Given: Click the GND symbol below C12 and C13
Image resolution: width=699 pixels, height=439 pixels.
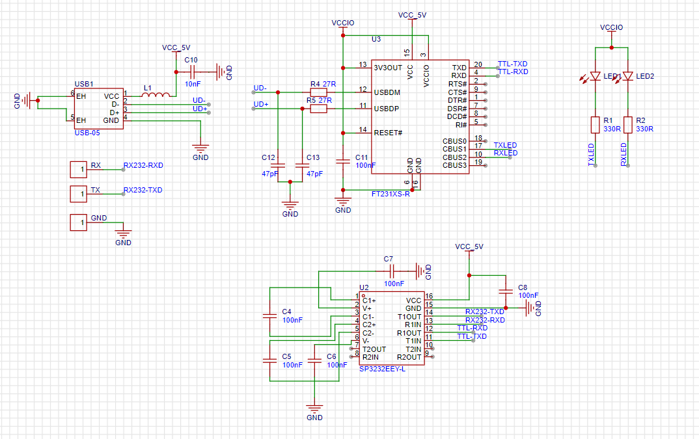Looking at the screenshot, I should 290,206.
